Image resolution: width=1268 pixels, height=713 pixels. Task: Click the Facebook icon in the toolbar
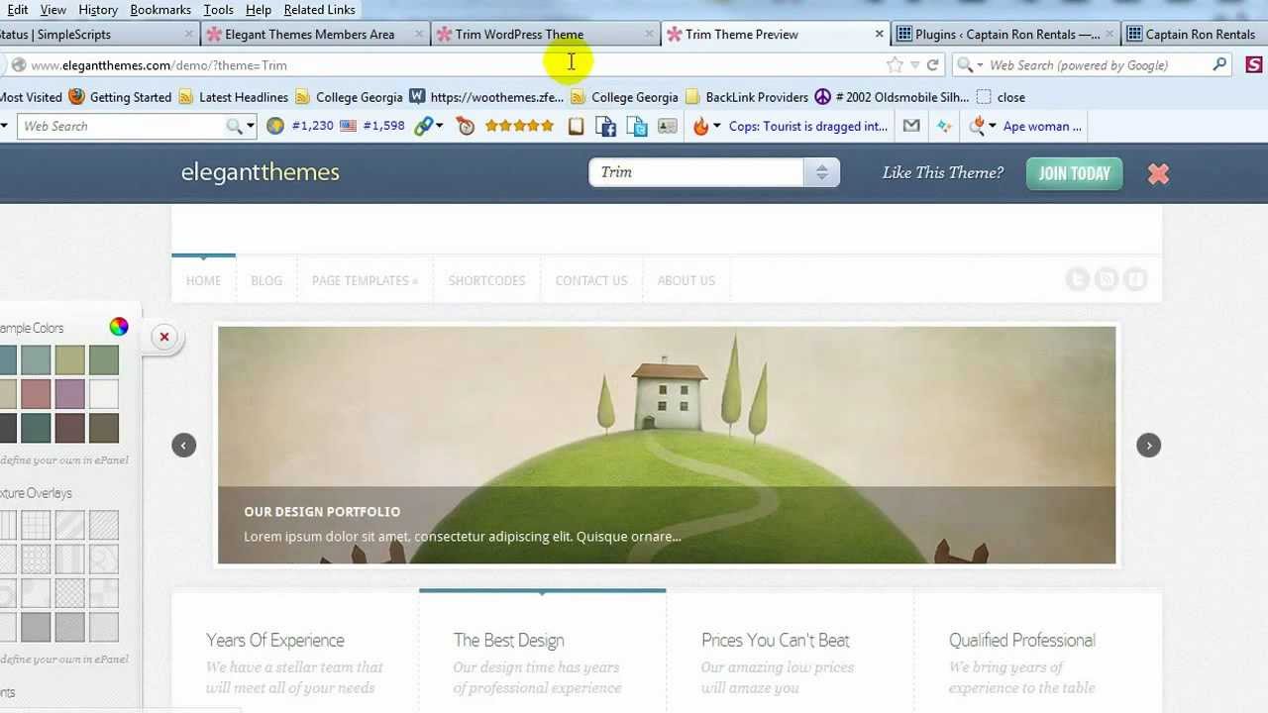point(606,126)
